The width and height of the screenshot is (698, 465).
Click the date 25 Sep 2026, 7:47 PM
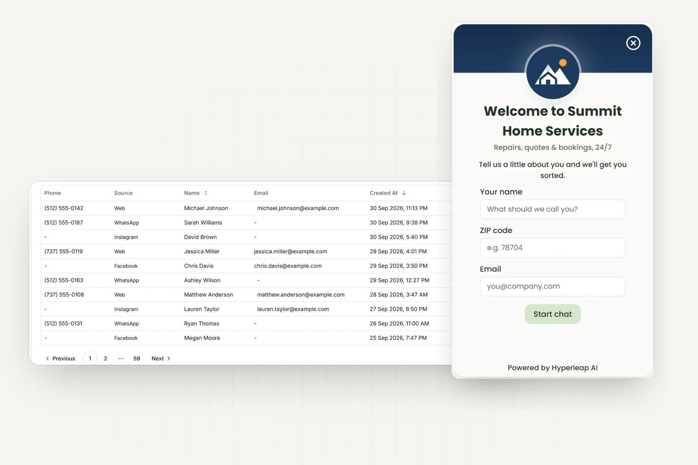tap(398, 338)
